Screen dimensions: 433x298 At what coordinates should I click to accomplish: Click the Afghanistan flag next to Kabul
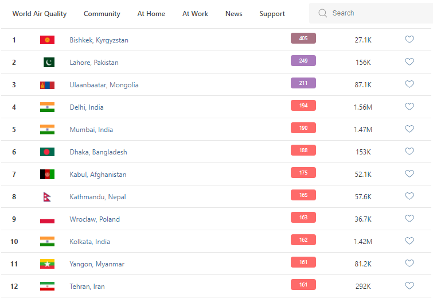click(x=47, y=174)
